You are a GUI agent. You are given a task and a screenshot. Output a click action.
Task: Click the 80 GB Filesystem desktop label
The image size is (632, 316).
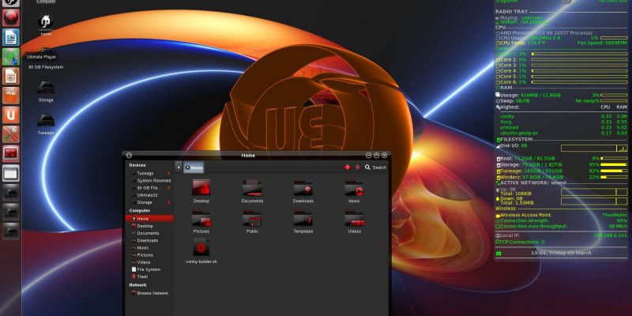(x=46, y=67)
